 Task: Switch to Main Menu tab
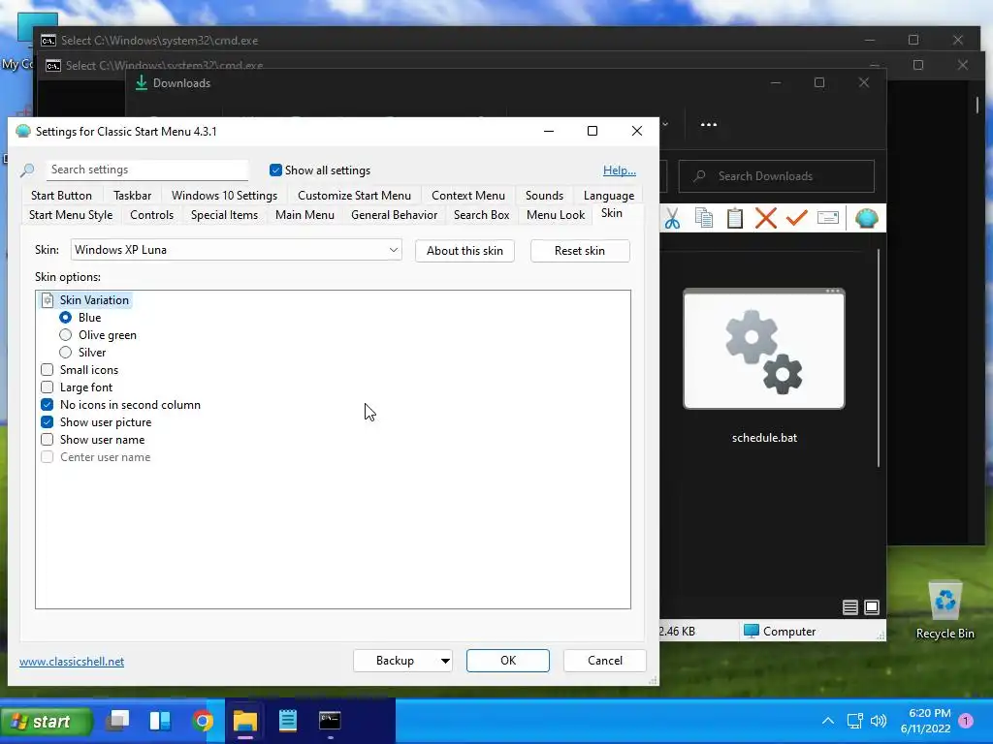coord(304,215)
